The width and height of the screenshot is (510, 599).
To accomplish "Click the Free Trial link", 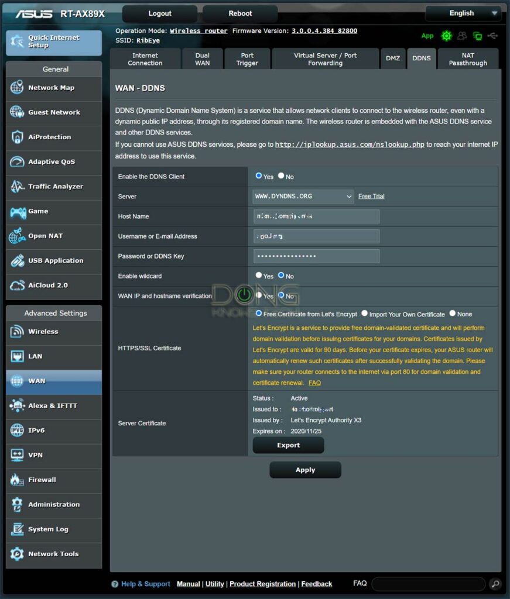I will tap(371, 196).
